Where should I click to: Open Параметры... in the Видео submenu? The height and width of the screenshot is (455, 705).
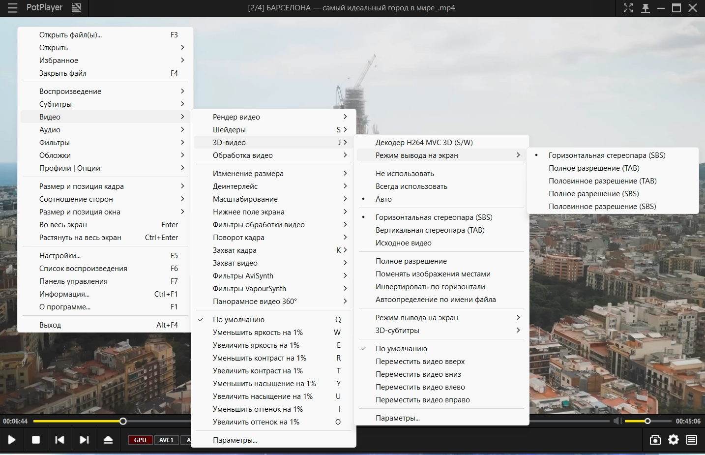[x=273, y=440]
